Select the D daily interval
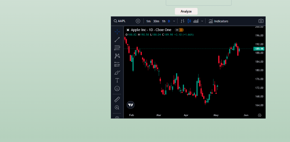Viewport: 290px width, 142px height. [169, 21]
